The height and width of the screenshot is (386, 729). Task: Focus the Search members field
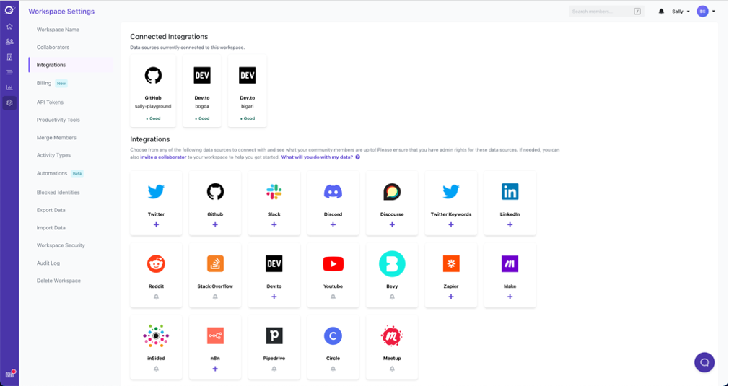click(x=606, y=12)
